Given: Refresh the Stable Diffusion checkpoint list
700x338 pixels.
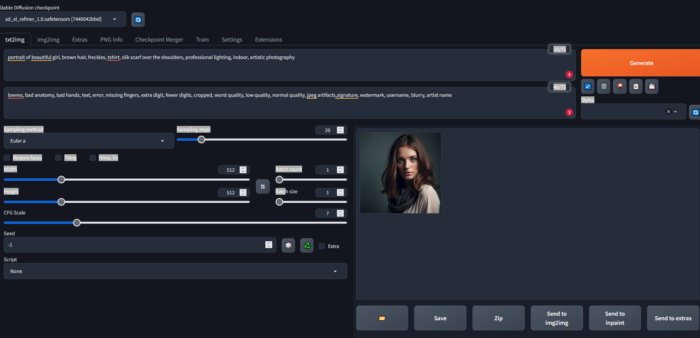Looking at the screenshot, I should click(138, 20).
